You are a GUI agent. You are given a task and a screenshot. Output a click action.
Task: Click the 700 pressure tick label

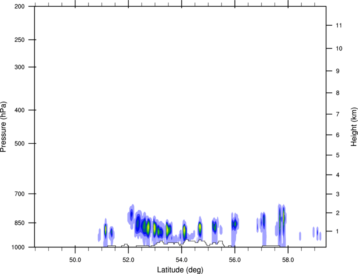19,193
